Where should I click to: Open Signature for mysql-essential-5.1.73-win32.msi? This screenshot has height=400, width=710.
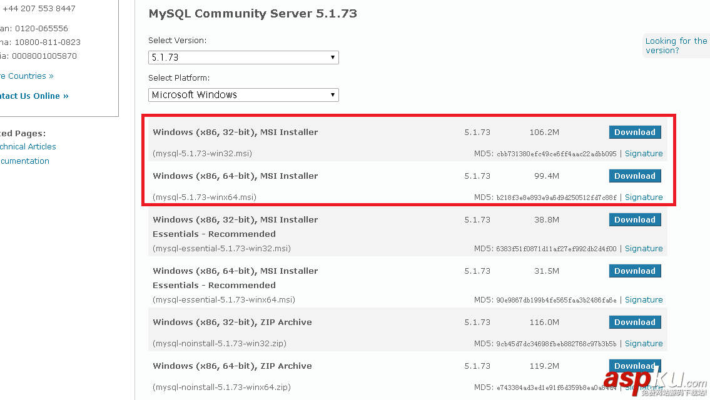[x=643, y=249]
